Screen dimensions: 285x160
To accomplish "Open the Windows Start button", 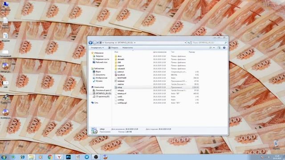I will (4, 157).
